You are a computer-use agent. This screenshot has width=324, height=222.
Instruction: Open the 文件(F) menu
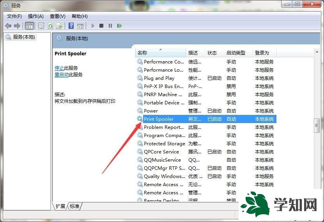pos(14,16)
